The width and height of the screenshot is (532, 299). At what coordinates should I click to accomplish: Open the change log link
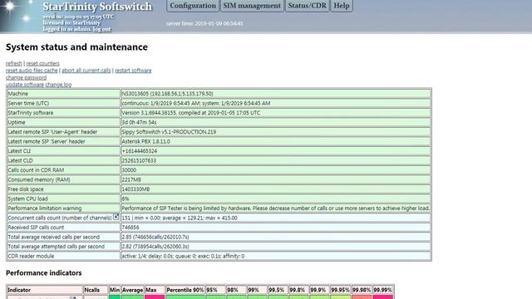(x=58, y=85)
